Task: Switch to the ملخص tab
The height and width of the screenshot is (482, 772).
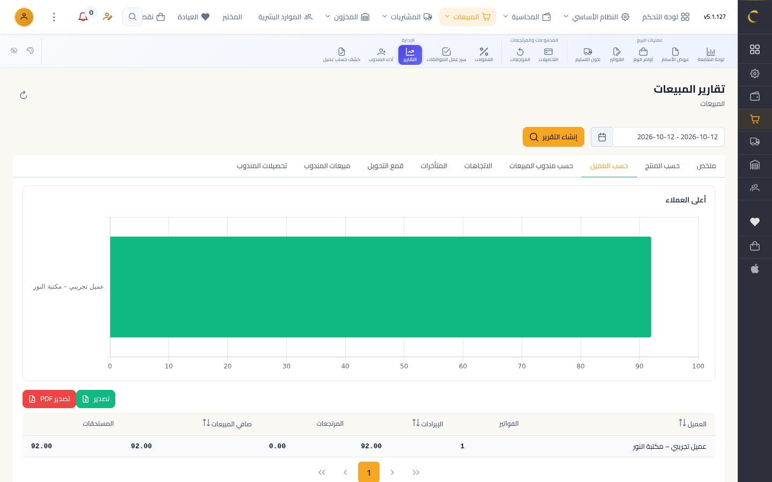Action: 706,166
